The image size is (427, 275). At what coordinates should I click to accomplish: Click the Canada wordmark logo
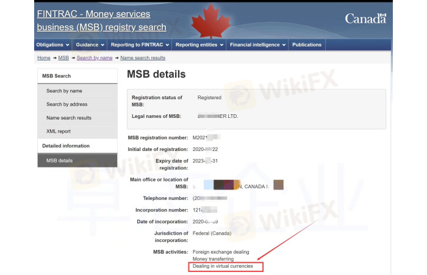tap(365, 18)
